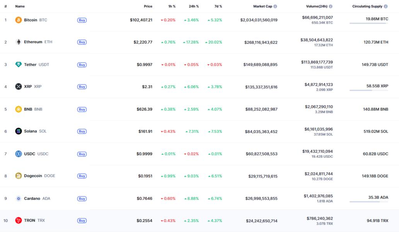This screenshot has width=399, height=232.
Task: Click Bitcoin's circulating supply progress bar
Action: pos(368,23)
